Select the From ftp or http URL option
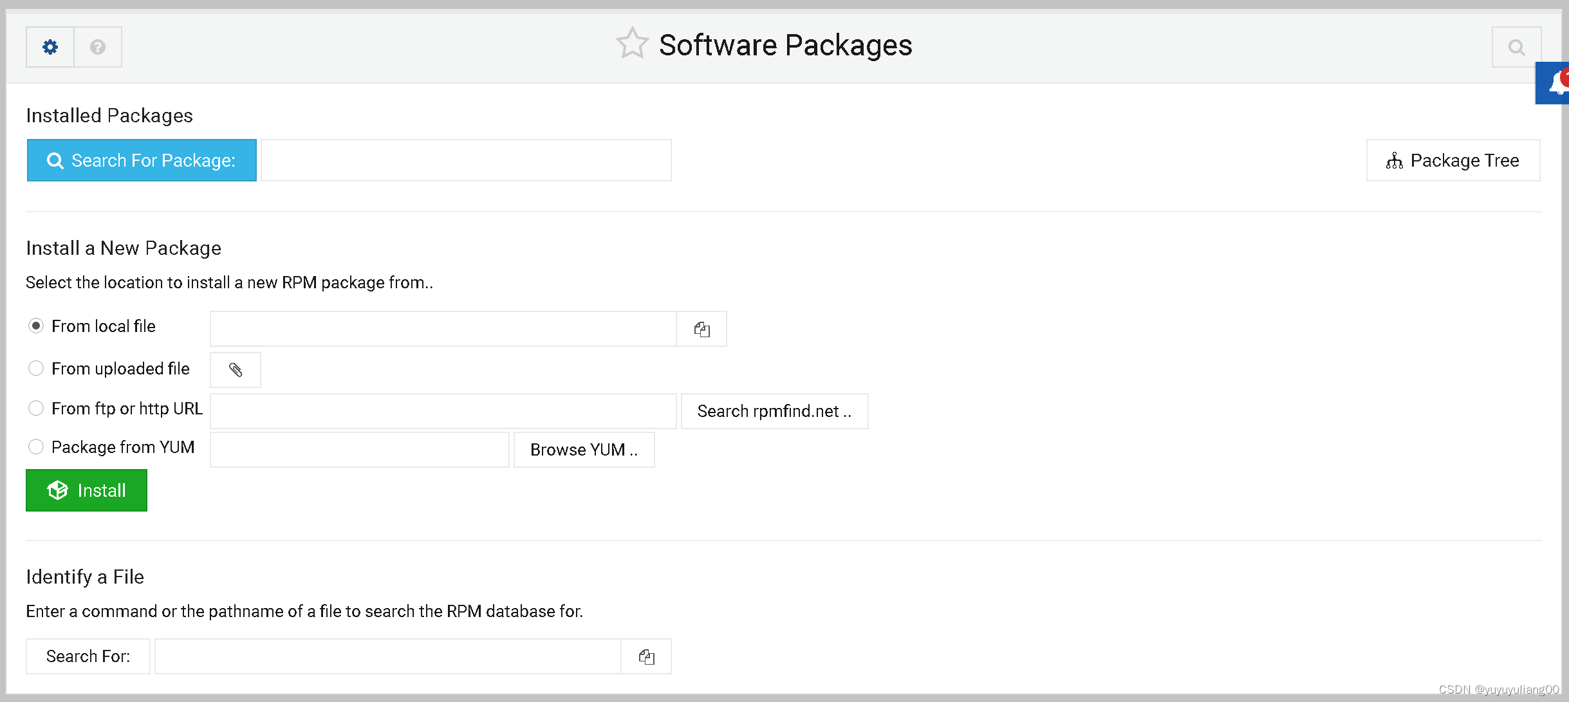Image resolution: width=1569 pixels, height=702 pixels. point(36,408)
